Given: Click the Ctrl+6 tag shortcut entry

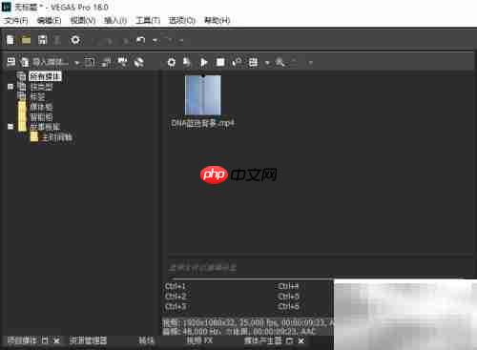Looking at the screenshot, I should [x=288, y=307].
